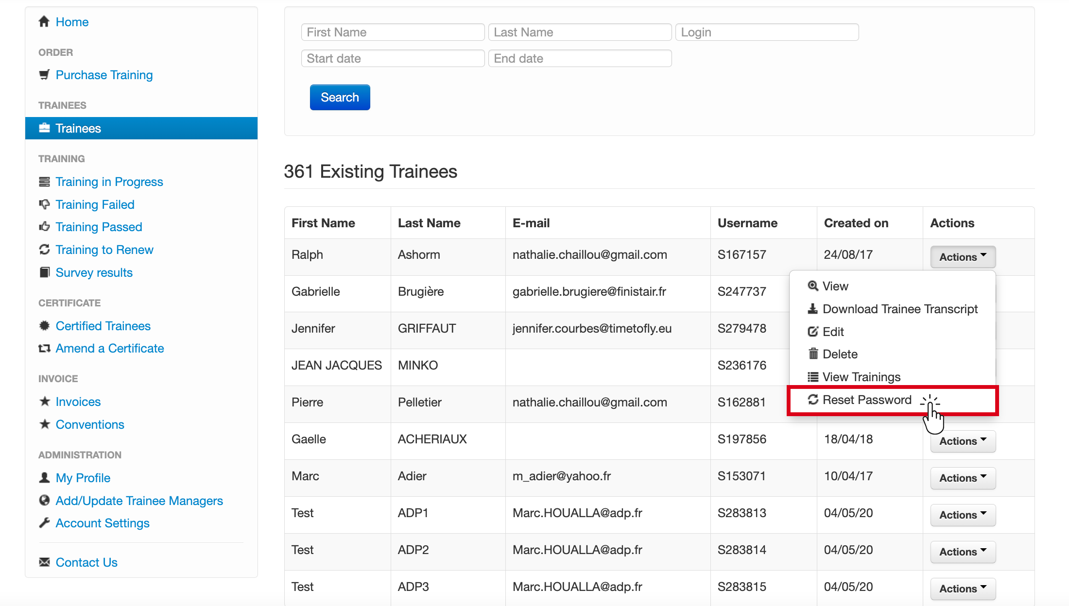
Task: Click the Certified Trainees badge icon
Action: click(x=44, y=326)
